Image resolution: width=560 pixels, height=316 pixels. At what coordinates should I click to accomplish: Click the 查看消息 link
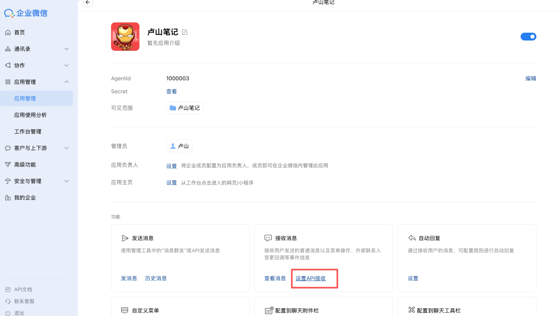pyautogui.click(x=275, y=279)
